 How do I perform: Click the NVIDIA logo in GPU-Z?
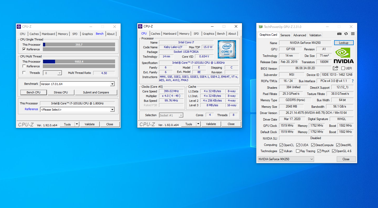pyautogui.click(x=344, y=56)
